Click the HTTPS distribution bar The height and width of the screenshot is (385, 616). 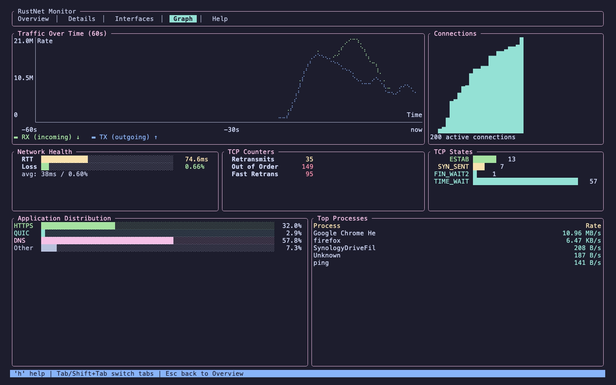point(158,226)
